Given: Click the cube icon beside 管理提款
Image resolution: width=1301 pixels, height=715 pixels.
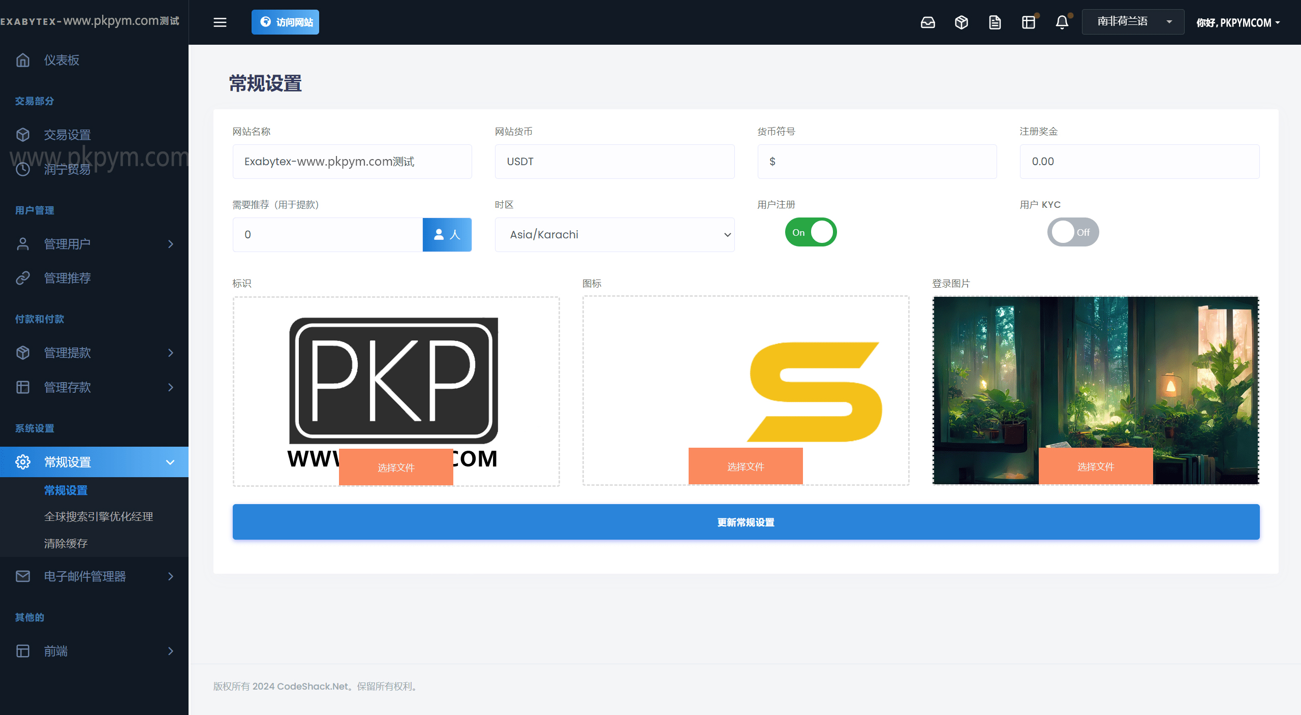Looking at the screenshot, I should coord(23,353).
